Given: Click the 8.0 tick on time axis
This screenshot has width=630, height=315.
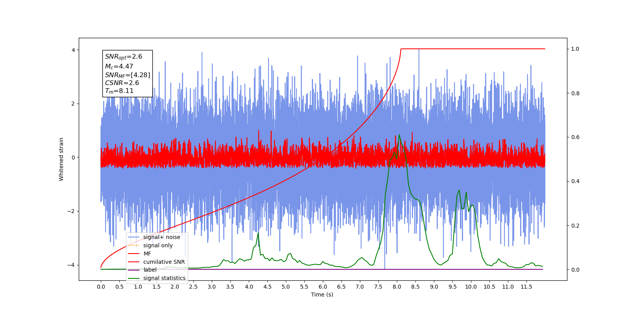Looking at the screenshot, I should tap(397, 287).
